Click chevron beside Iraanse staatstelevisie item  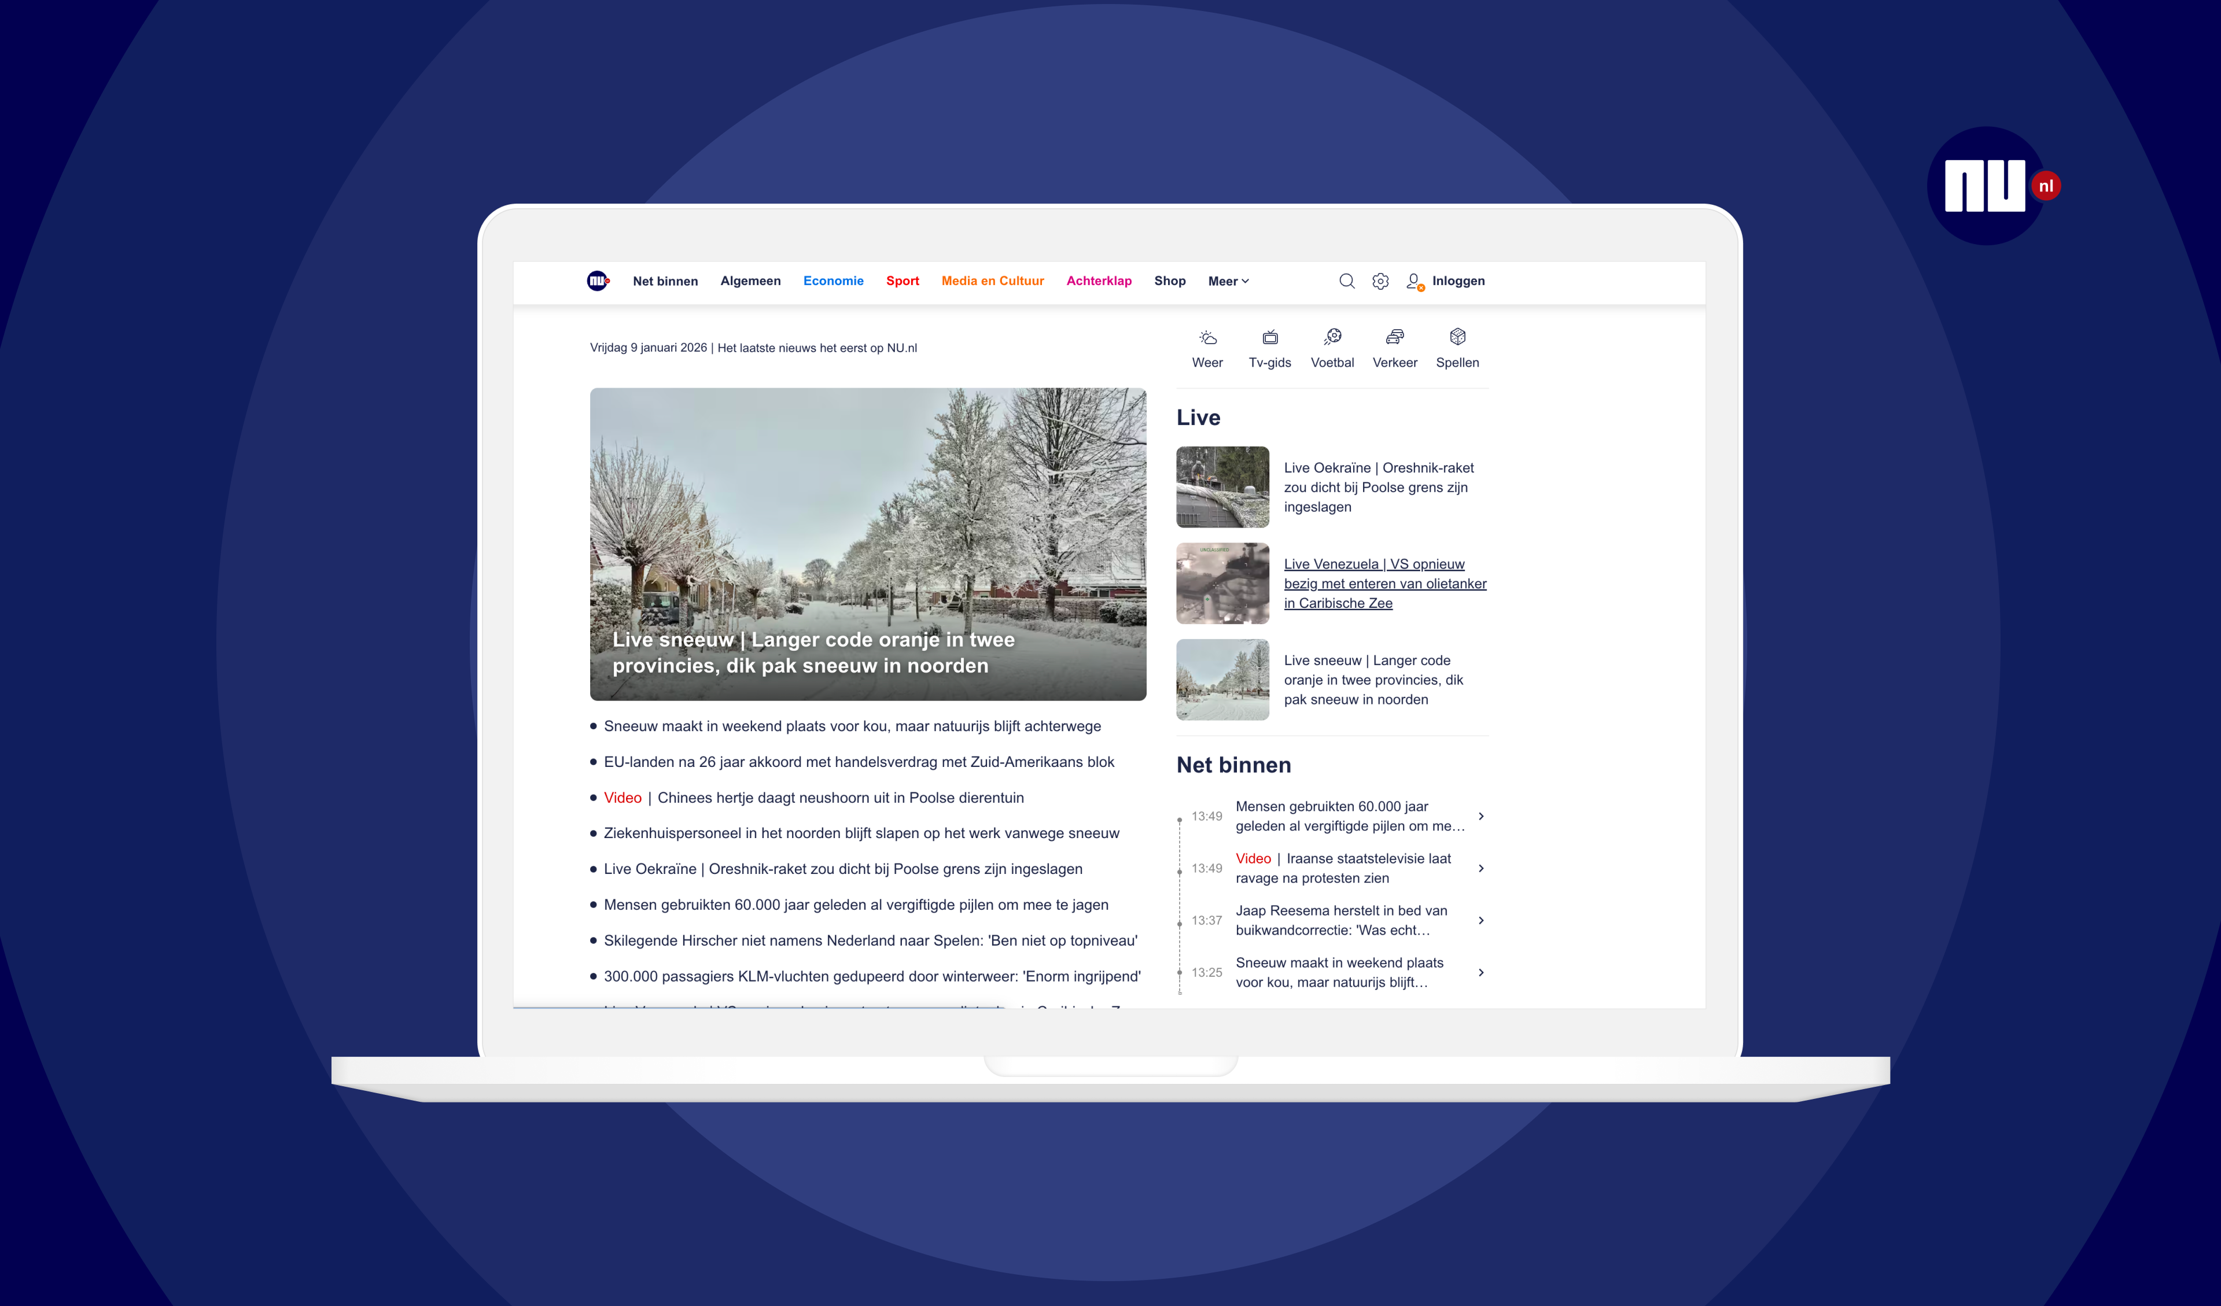[x=1480, y=868]
